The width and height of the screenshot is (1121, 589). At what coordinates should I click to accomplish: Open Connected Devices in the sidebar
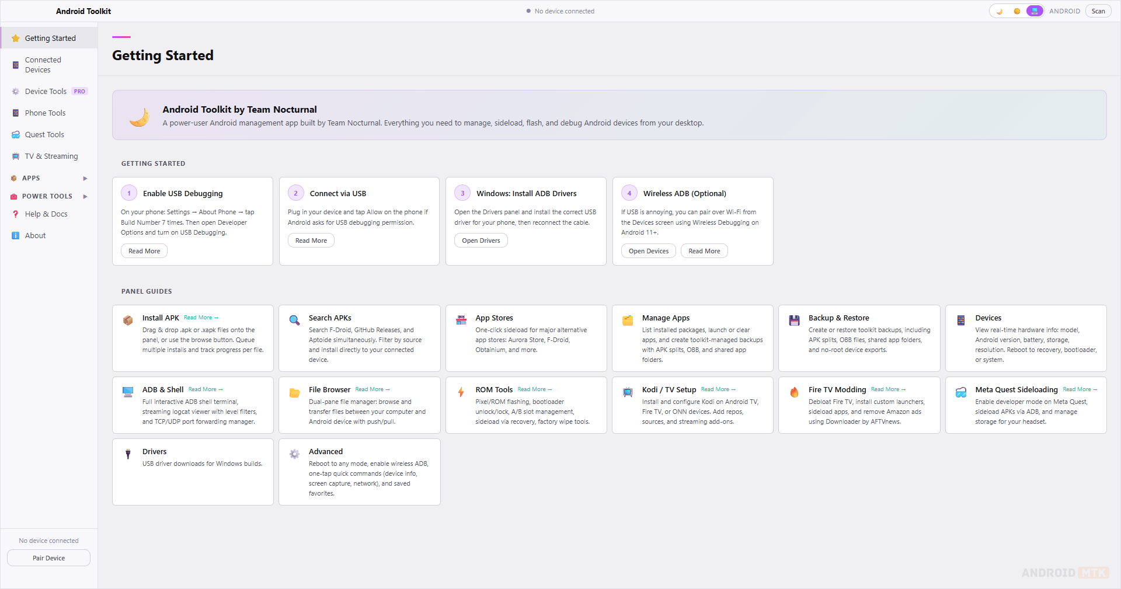(43, 65)
